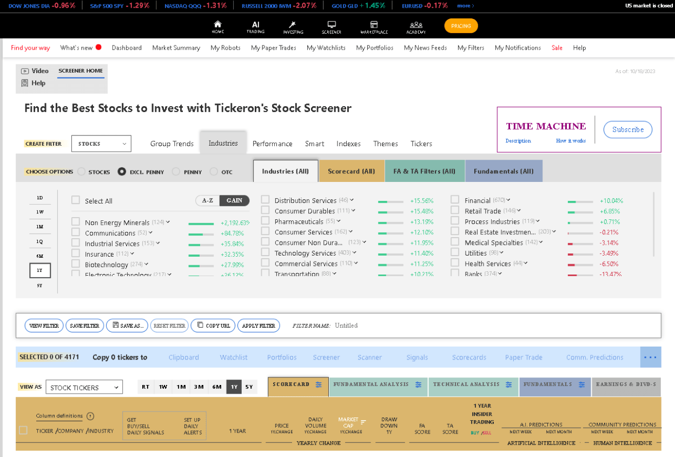Select the 1W period in the side list

pos(40,212)
